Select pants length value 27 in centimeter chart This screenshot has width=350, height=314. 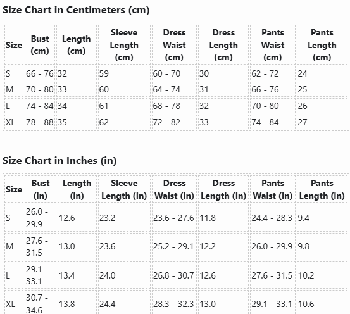coord(303,122)
